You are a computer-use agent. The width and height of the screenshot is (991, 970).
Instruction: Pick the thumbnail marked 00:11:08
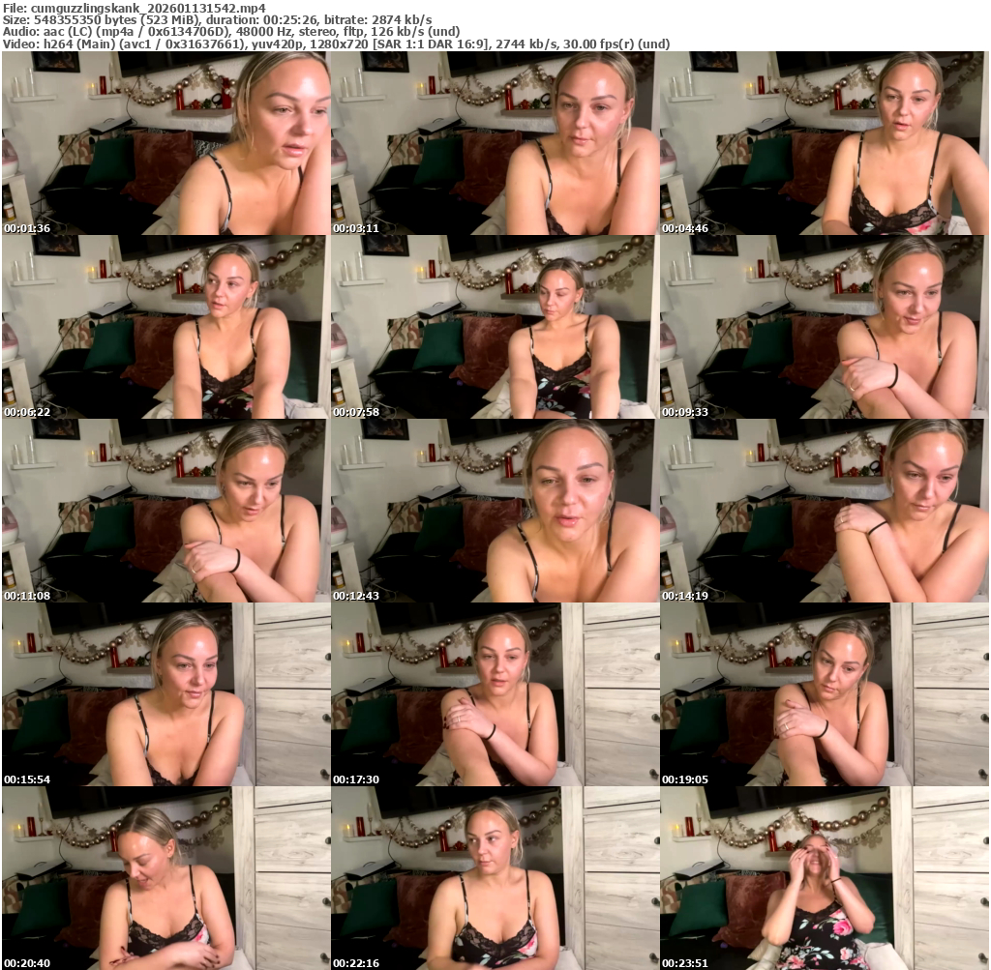click(x=165, y=511)
